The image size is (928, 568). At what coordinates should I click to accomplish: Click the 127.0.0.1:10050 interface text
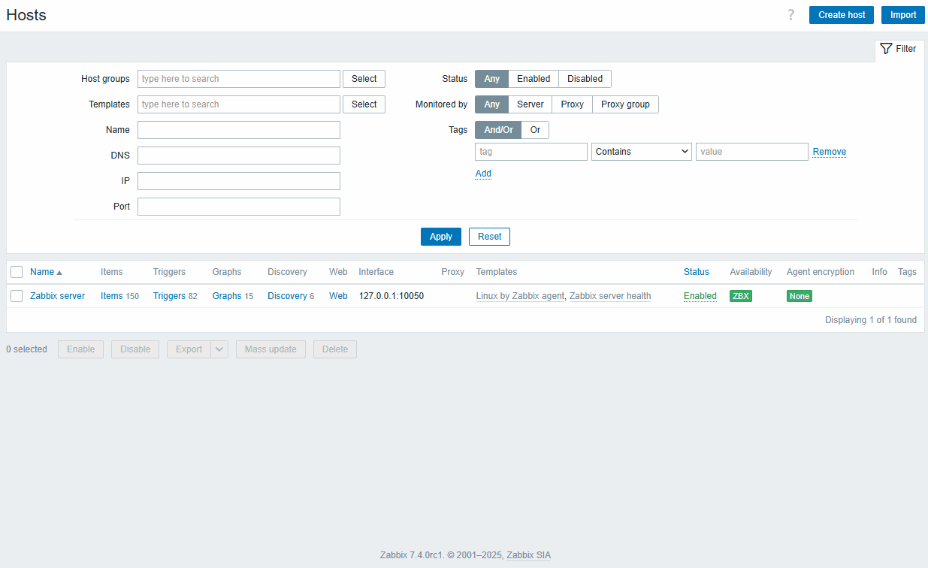click(x=391, y=296)
